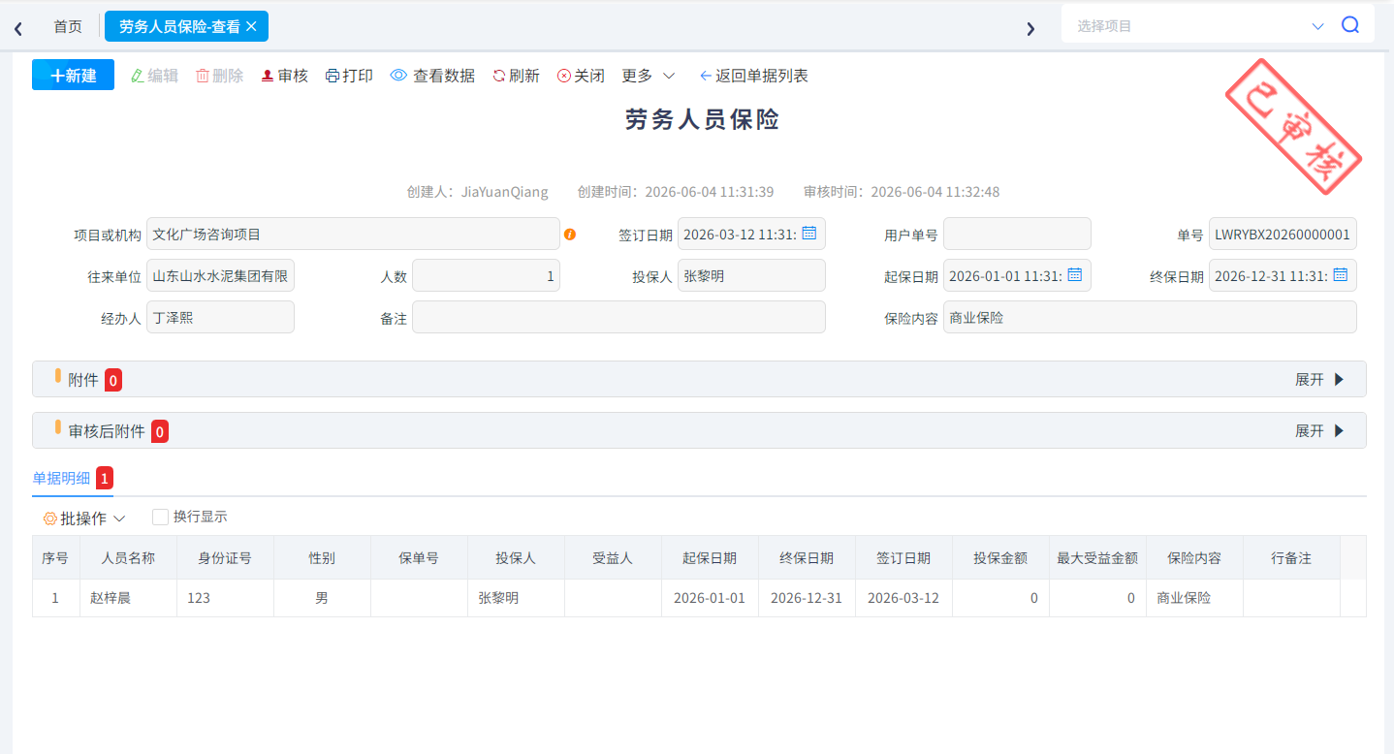Click the 审核 stamp icon
Screen dimensions: 1394x754
click(268, 76)
